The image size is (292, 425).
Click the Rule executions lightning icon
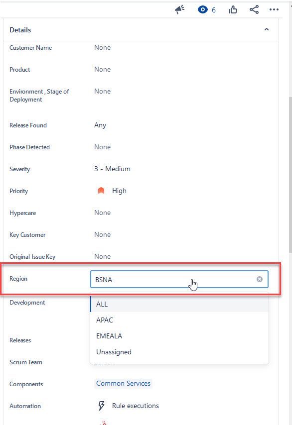101,406
